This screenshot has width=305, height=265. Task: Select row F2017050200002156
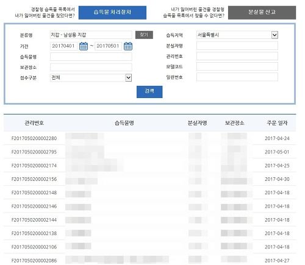[x=149, y=179]
